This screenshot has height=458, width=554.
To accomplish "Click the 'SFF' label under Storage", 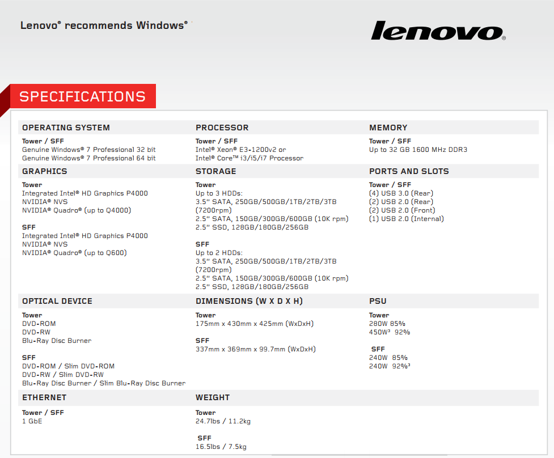I will coord(202,244).
